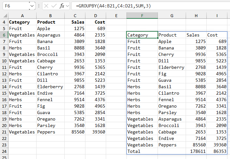
Task: Click the Name Box showing F6
Action: [16, 6]
